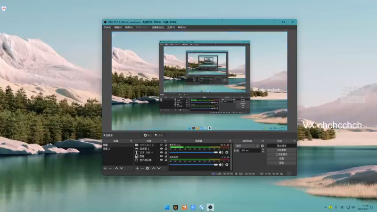377x212 pixels.
Task: Show the 视频采集设备 source via eye icon
Action: point(161,145)
